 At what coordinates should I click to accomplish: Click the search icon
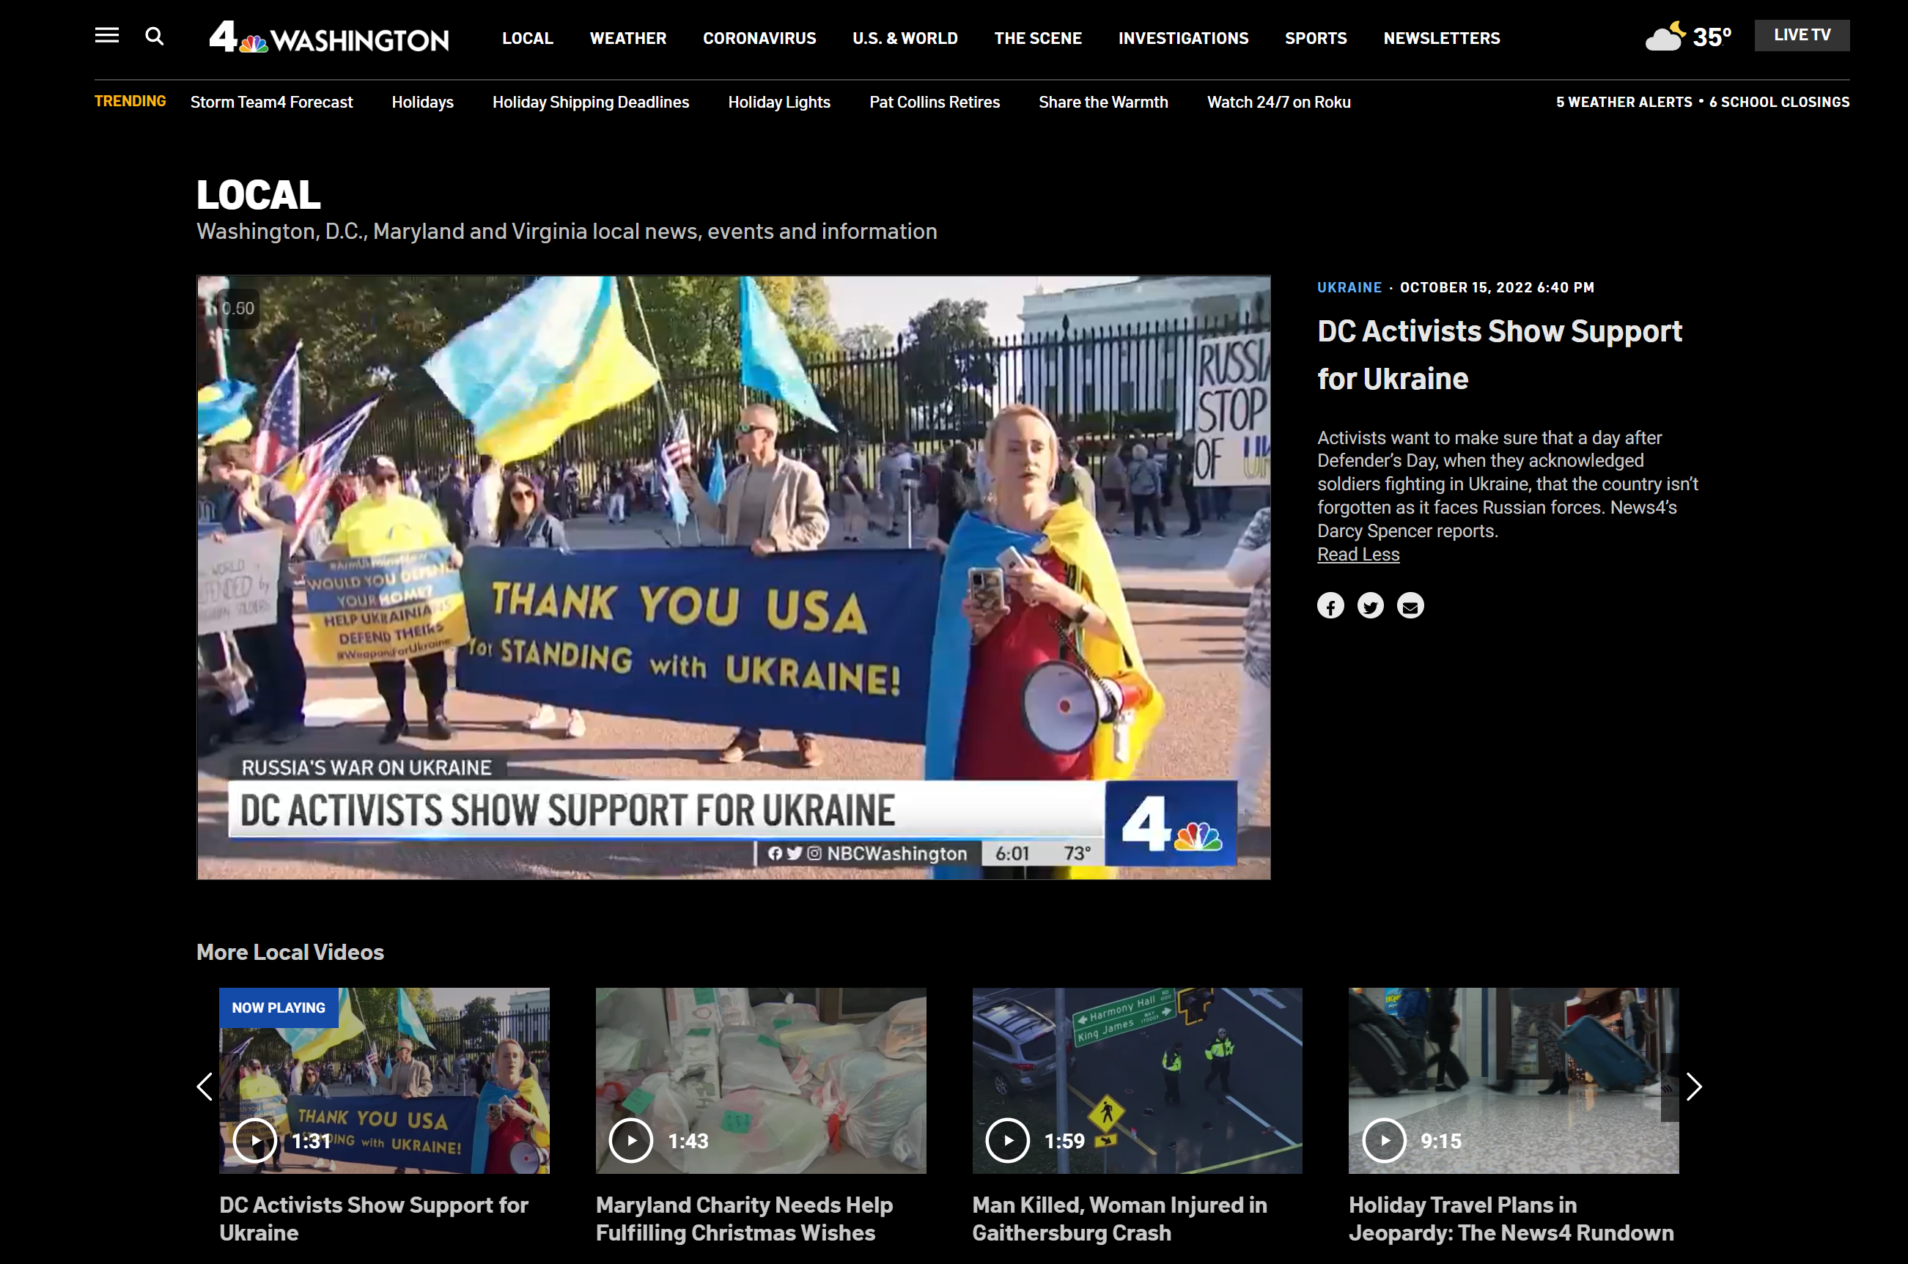155,37
